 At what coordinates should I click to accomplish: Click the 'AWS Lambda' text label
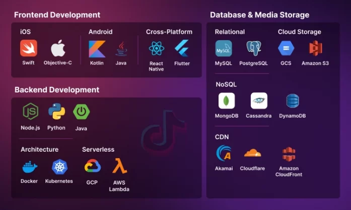pyautogui.click(x=119, y=186)
